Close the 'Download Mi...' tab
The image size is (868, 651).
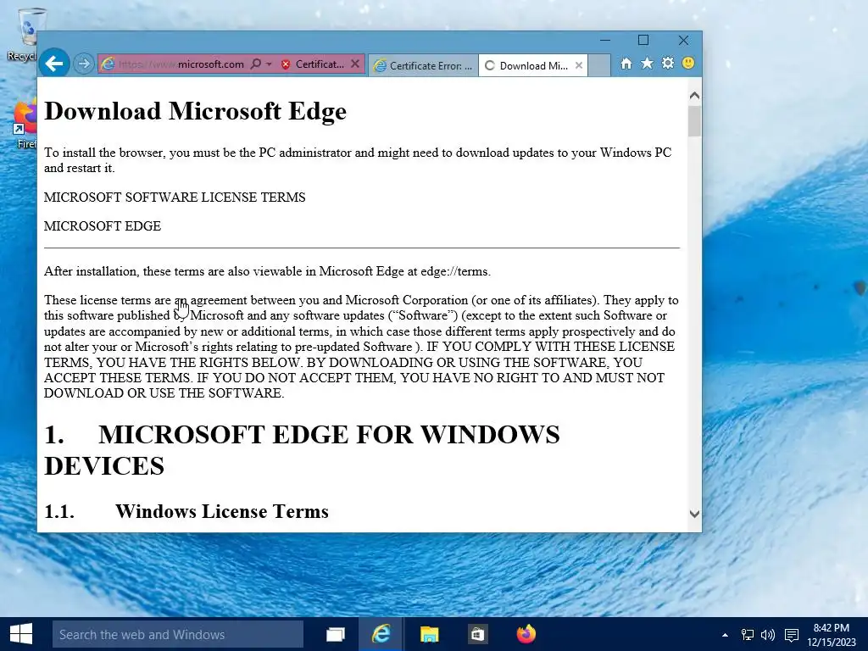pyautogui.click(x=578, y=65)
